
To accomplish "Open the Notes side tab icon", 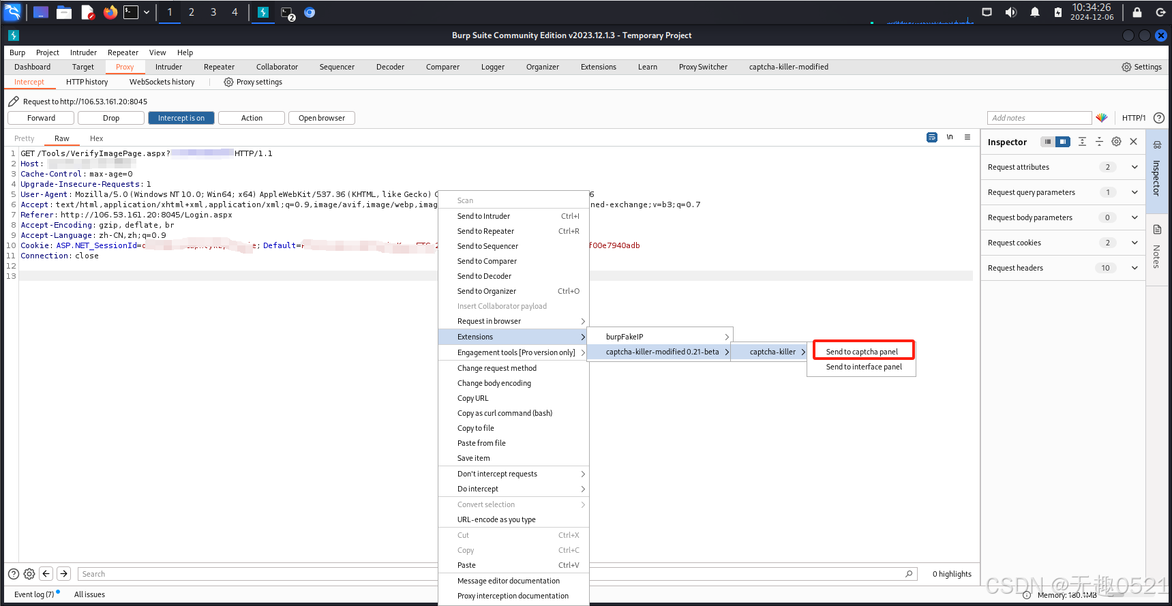I will 1157,230.
